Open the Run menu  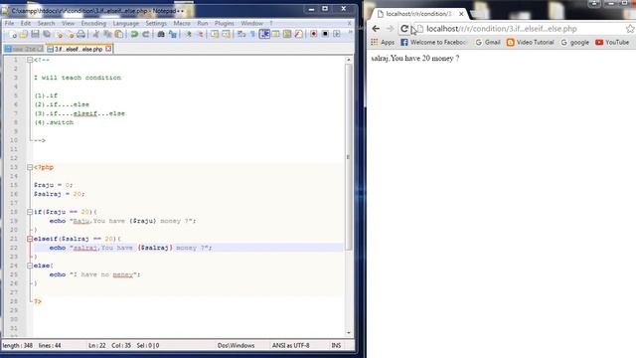tap(203, 24)
